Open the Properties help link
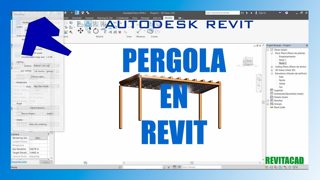 [x=19, y=162]
